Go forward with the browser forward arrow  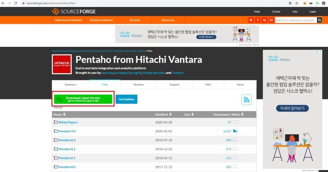[9, 3]
